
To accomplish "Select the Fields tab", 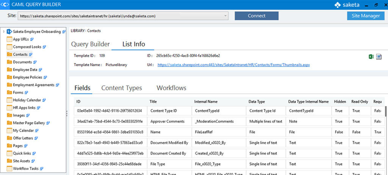I will click(x=82, y=88).
